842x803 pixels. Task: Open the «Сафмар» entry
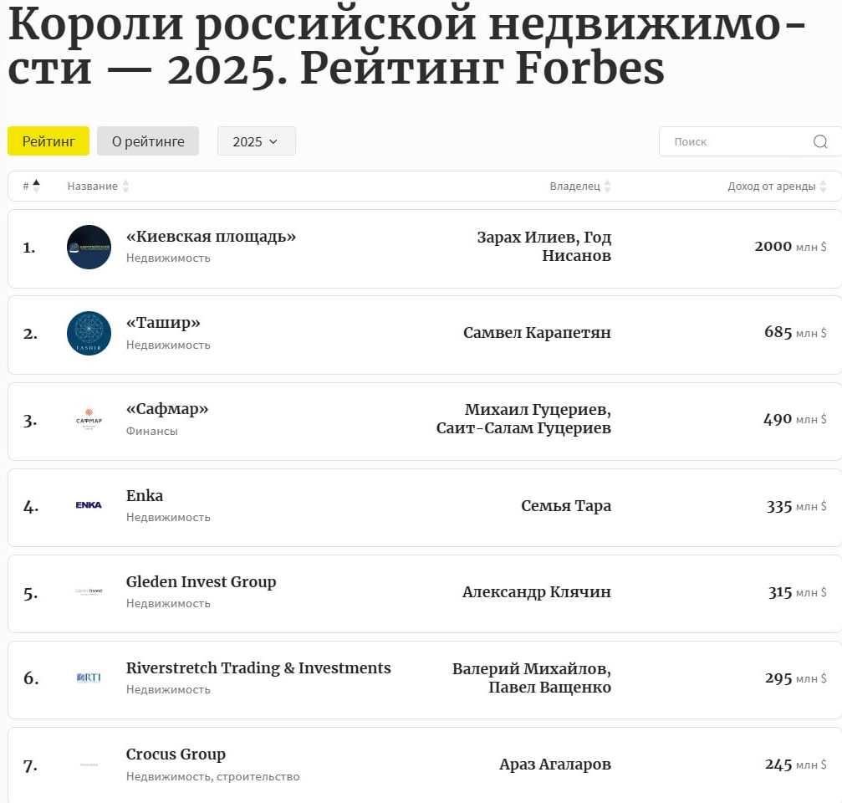[167, 409]
